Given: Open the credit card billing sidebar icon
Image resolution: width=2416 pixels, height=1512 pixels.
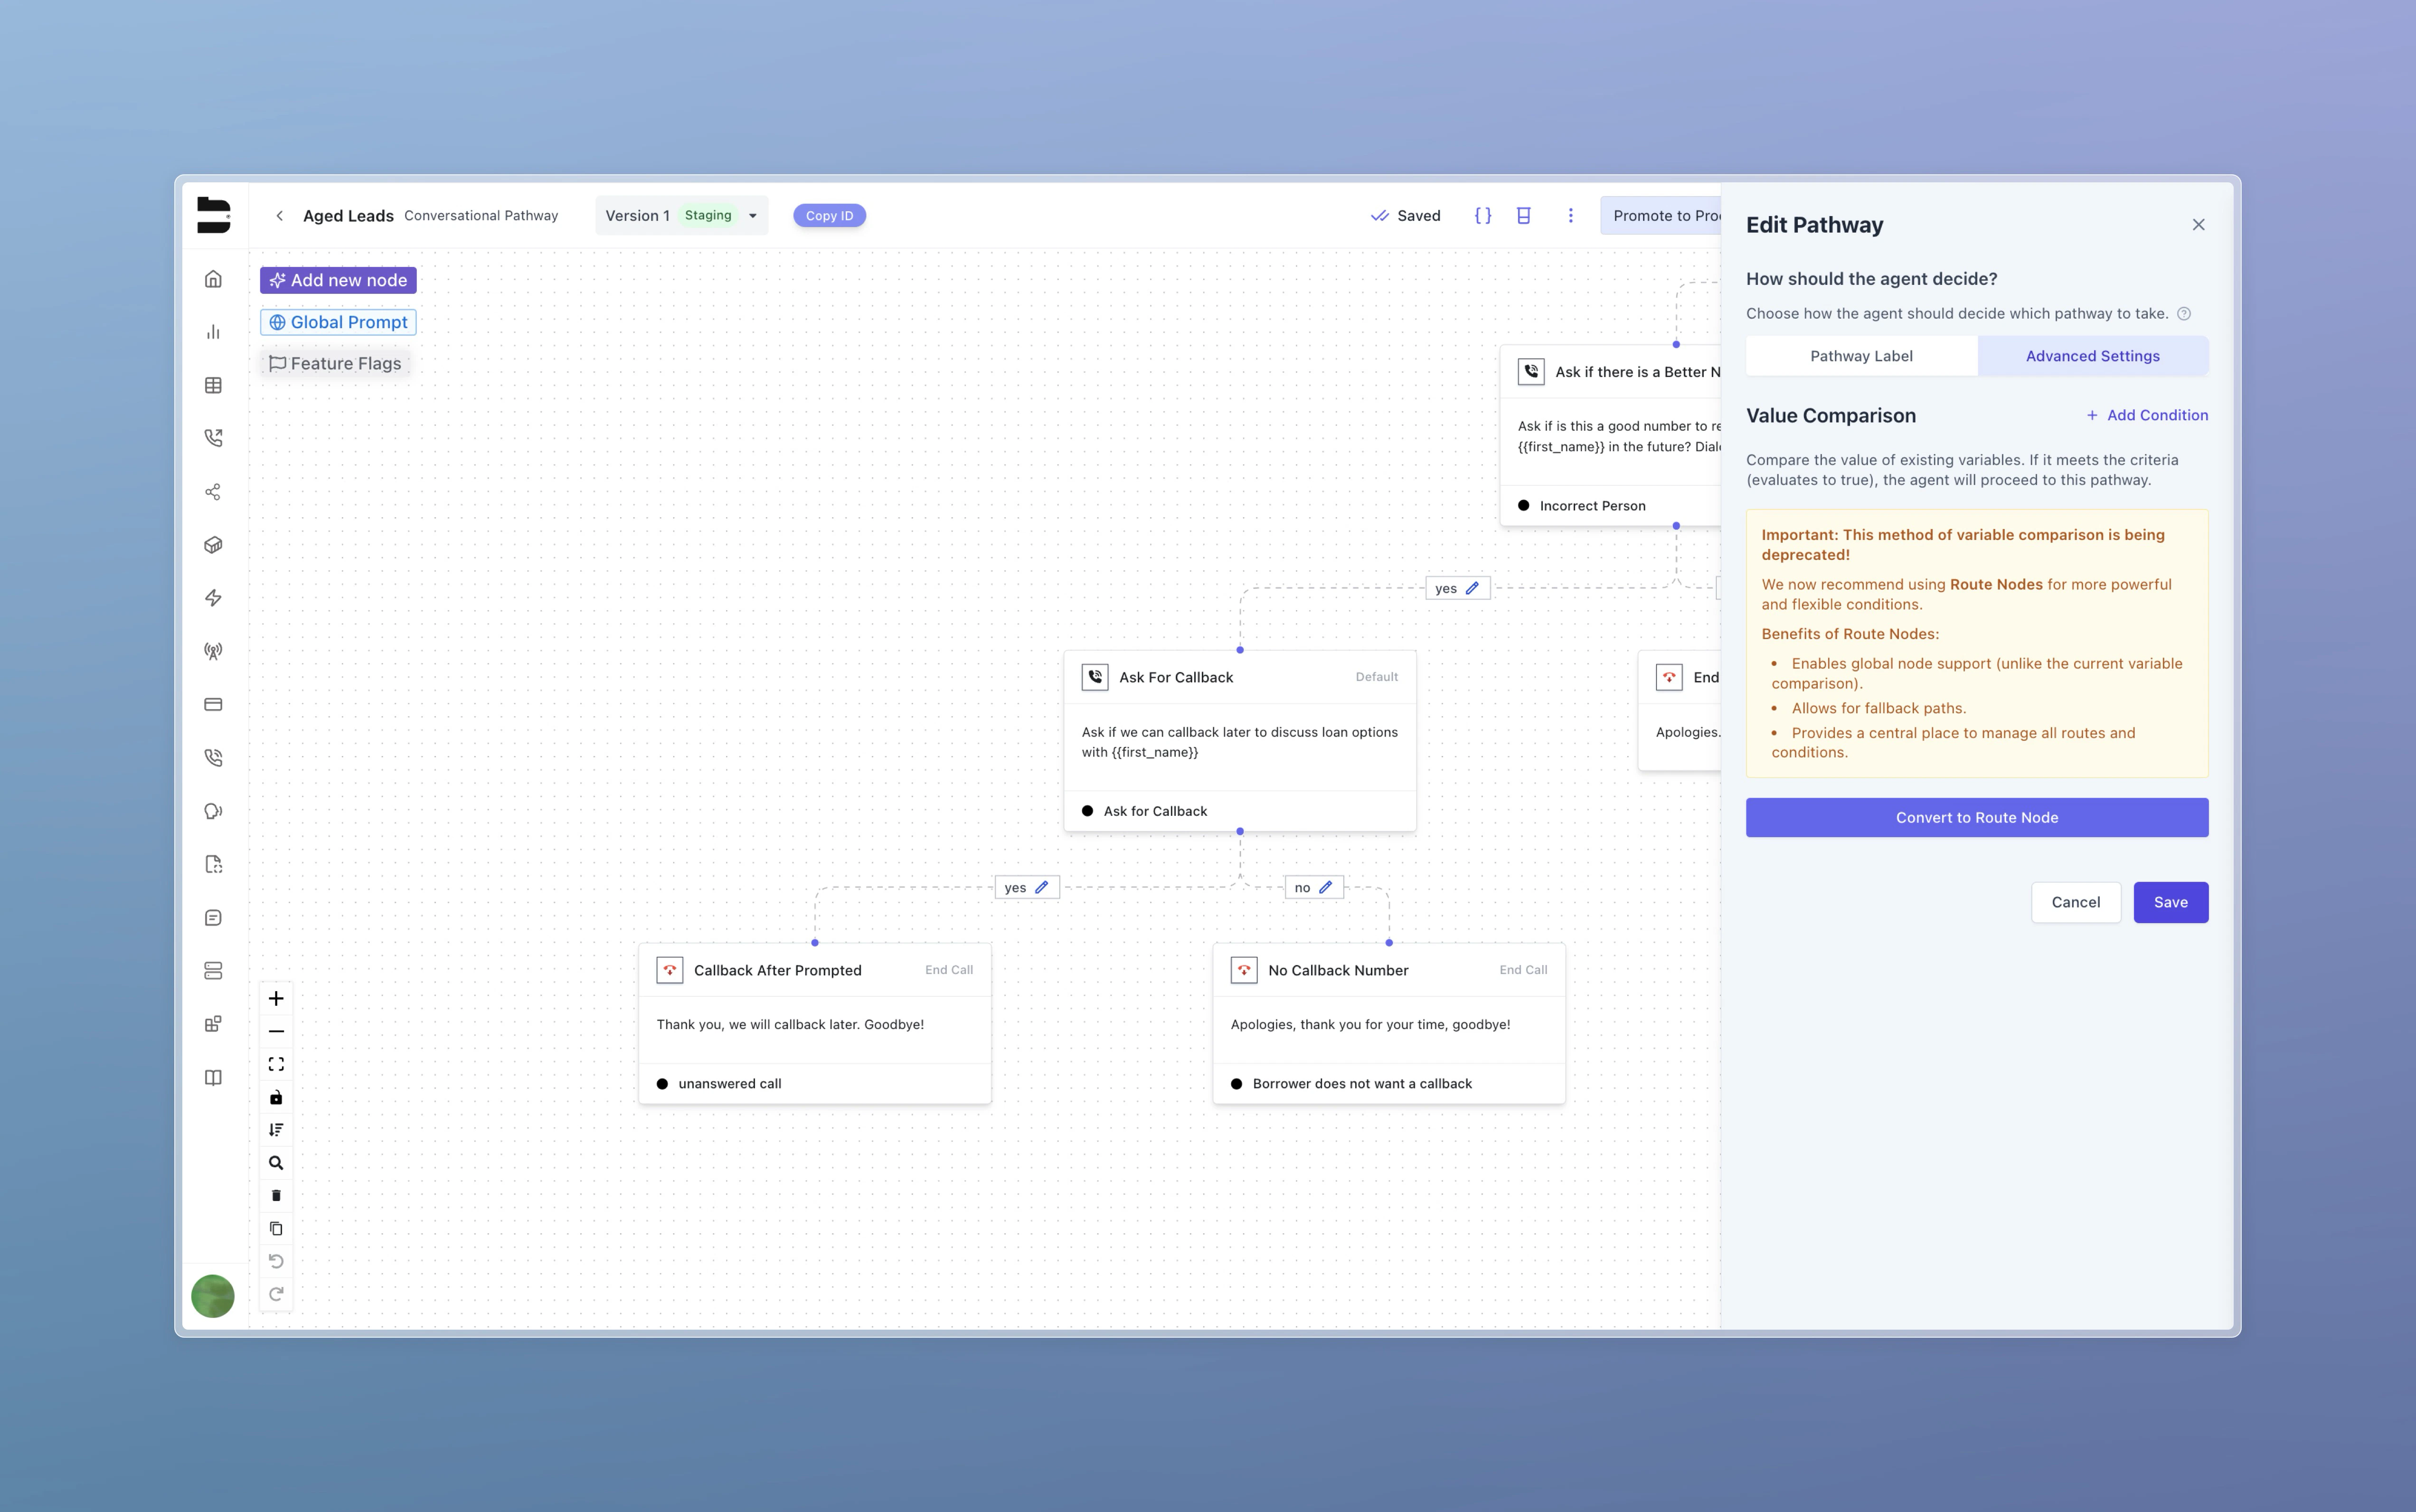Looking at the screenshot, I should (x=213, y=704).
